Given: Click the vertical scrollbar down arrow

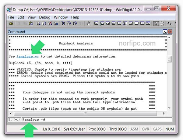Looking at the screenshot, I should coord(169,108).
